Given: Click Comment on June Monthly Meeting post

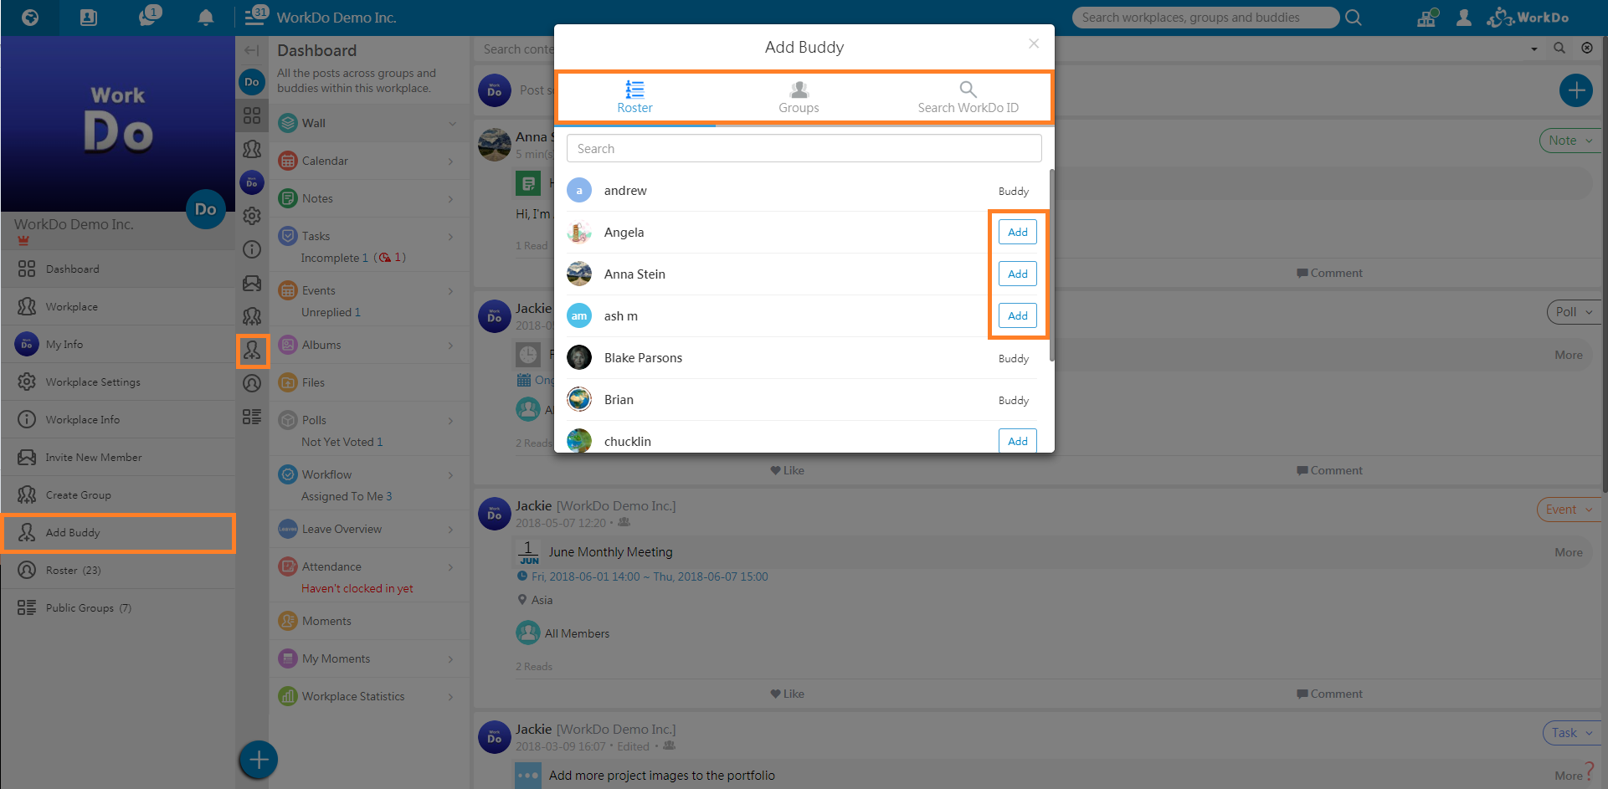Looking at the screenshot, I should (x=1329, y=694).
